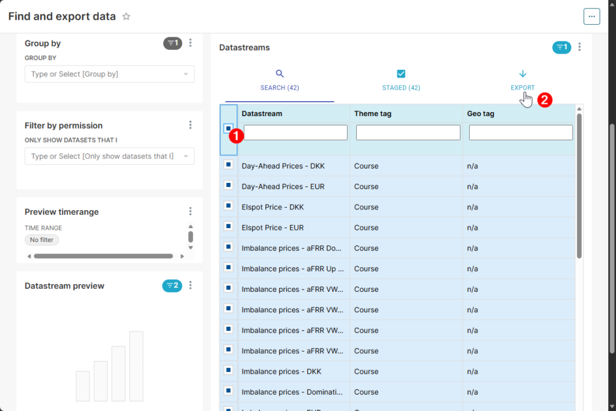This screenshot has width=616, height=411.
Task: Toggle the select-all datastreams checkbox
Action: [228, 129]
